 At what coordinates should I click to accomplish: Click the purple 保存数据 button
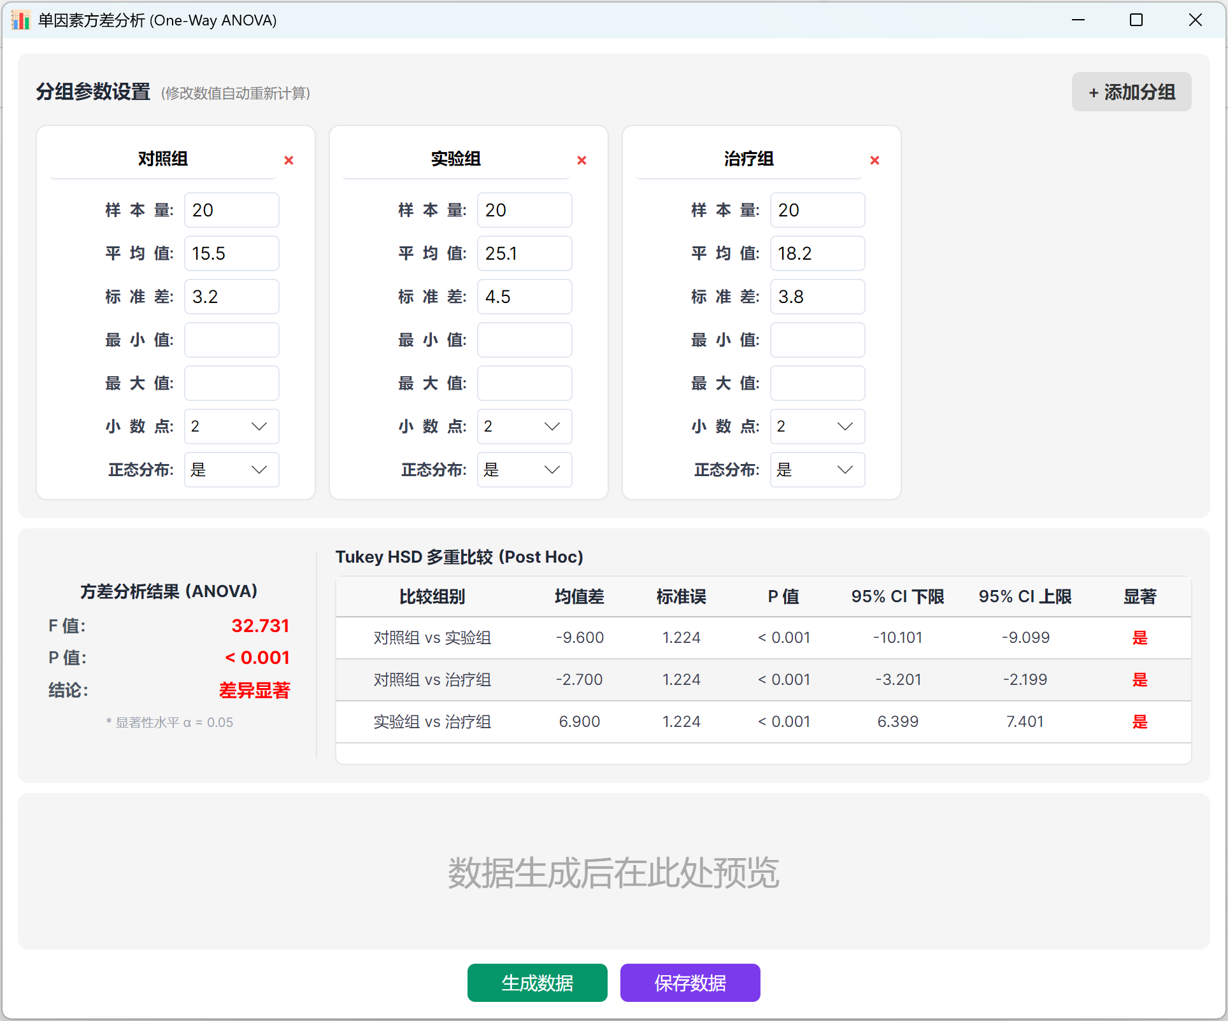(x=690, y=983)
